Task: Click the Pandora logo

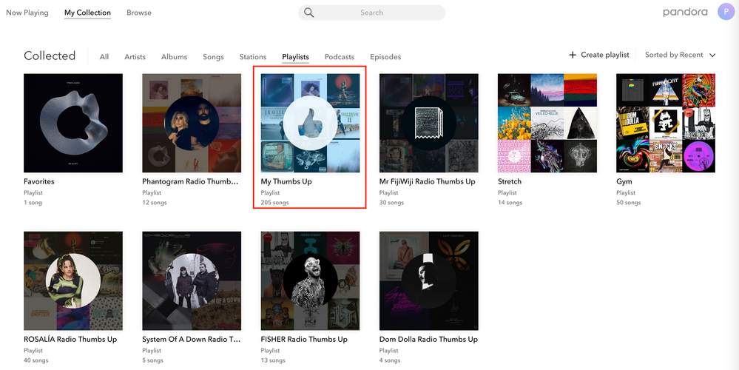Action: click(685, 13)
